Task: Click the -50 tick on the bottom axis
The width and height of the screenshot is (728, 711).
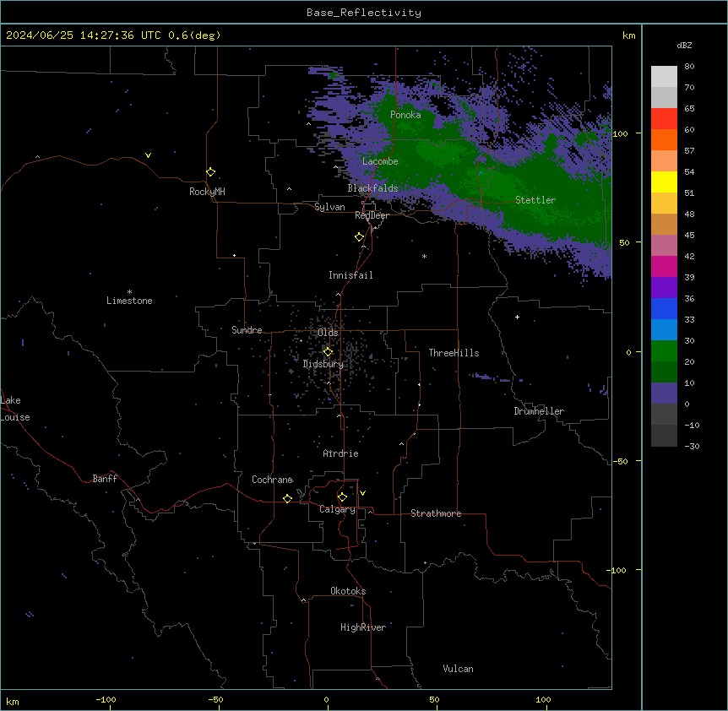Action: pyautogui.click(x=215, y=699)
